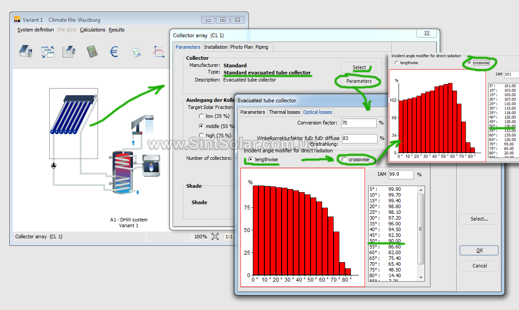Click the Euro financial analysis icon

[114, 52]
